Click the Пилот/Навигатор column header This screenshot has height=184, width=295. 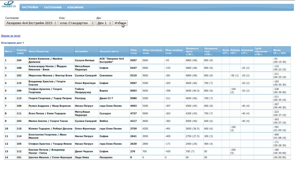coord(39,51)
